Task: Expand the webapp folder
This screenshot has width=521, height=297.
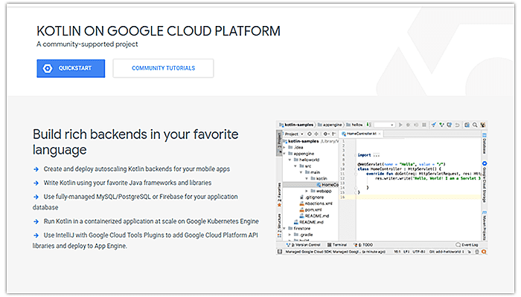Action: (x=307, y=191)
